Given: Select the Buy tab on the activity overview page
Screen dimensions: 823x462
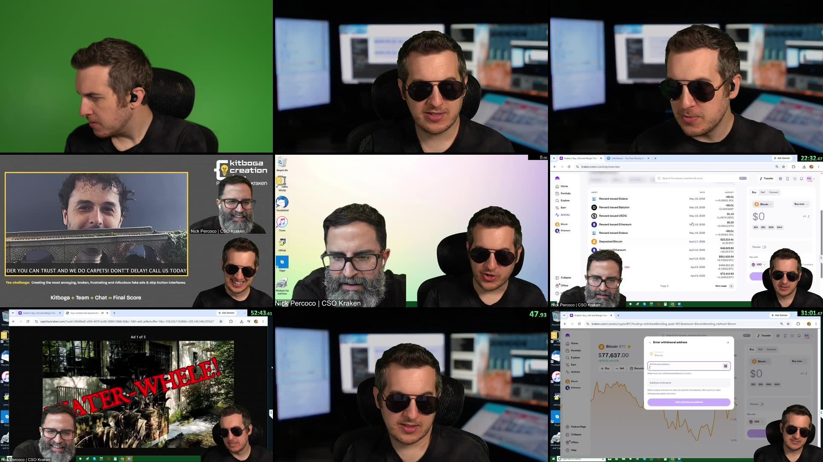Looking at the screenshot, I should (x=754, y=192).
